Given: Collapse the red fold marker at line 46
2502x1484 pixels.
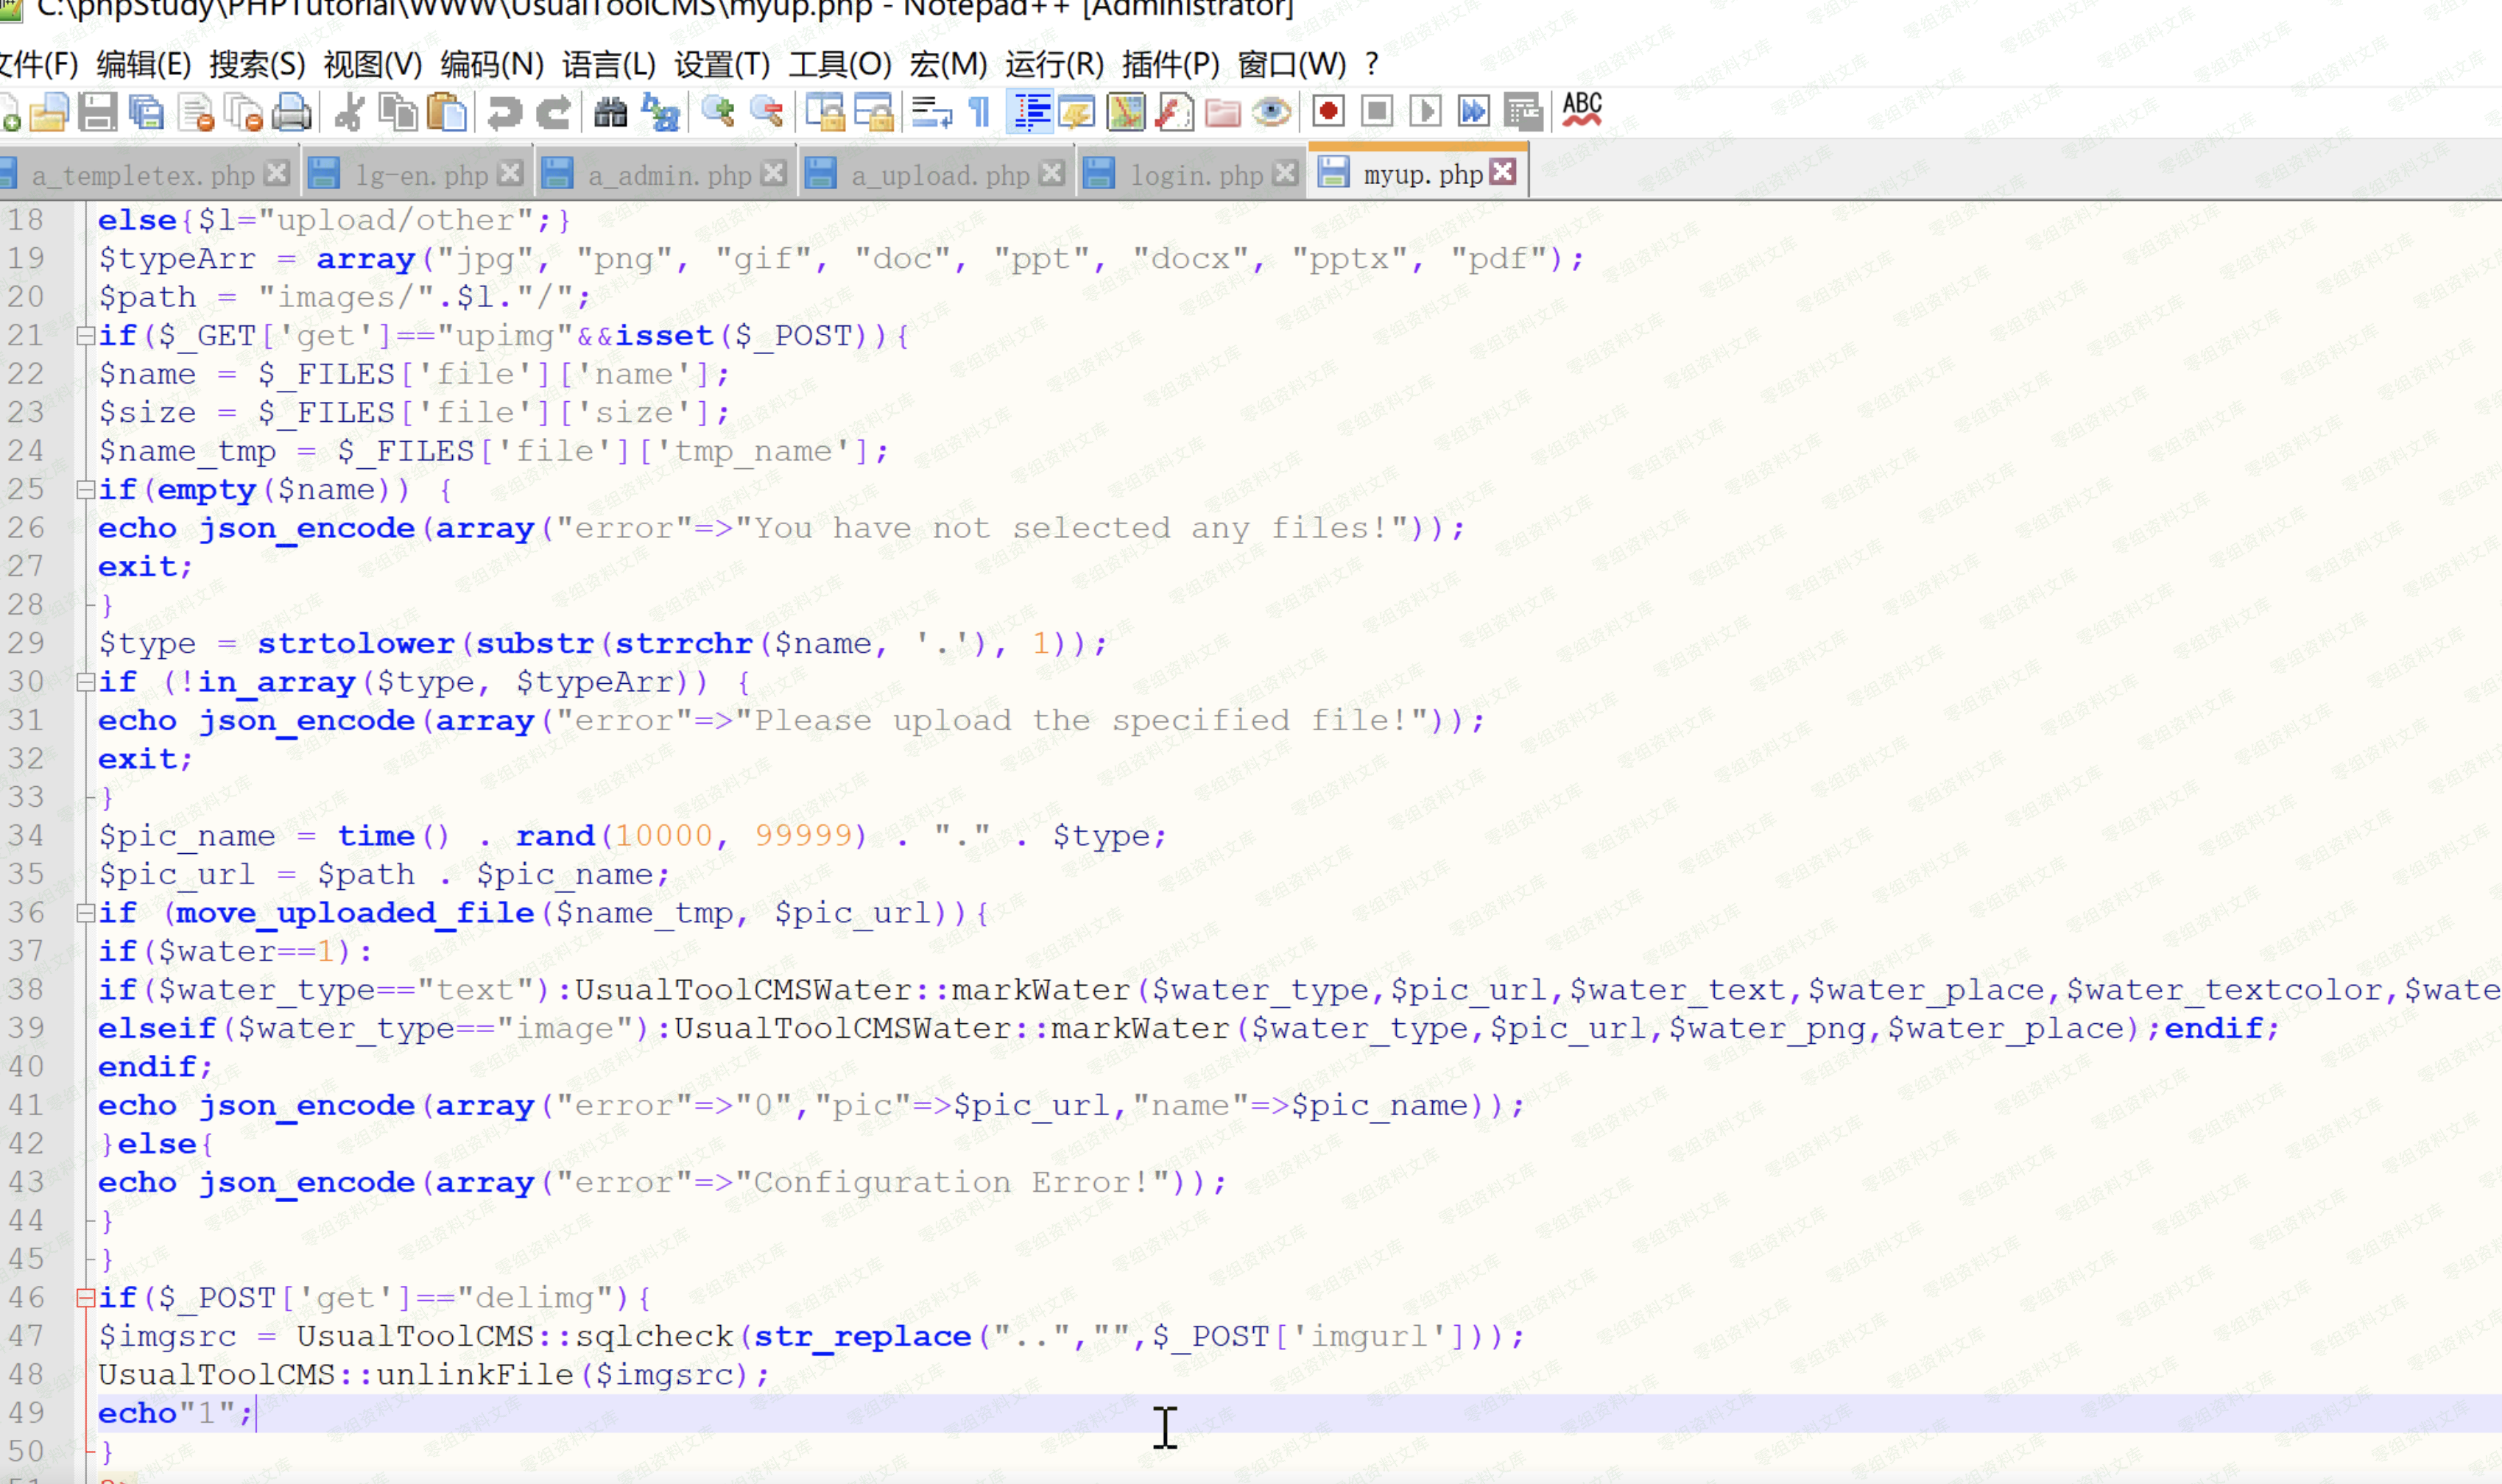Looking at the screenshot, I should click(x=86, y=1298).
